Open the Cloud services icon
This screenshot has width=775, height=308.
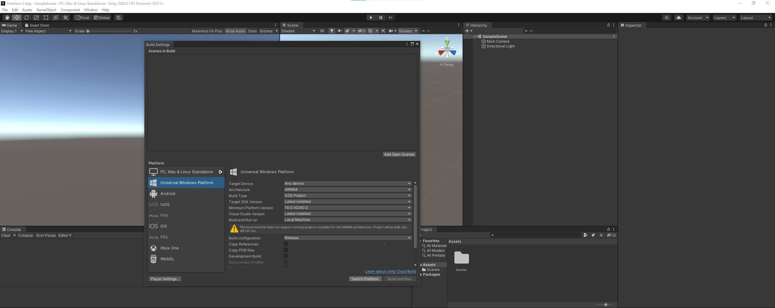(679, 18)
